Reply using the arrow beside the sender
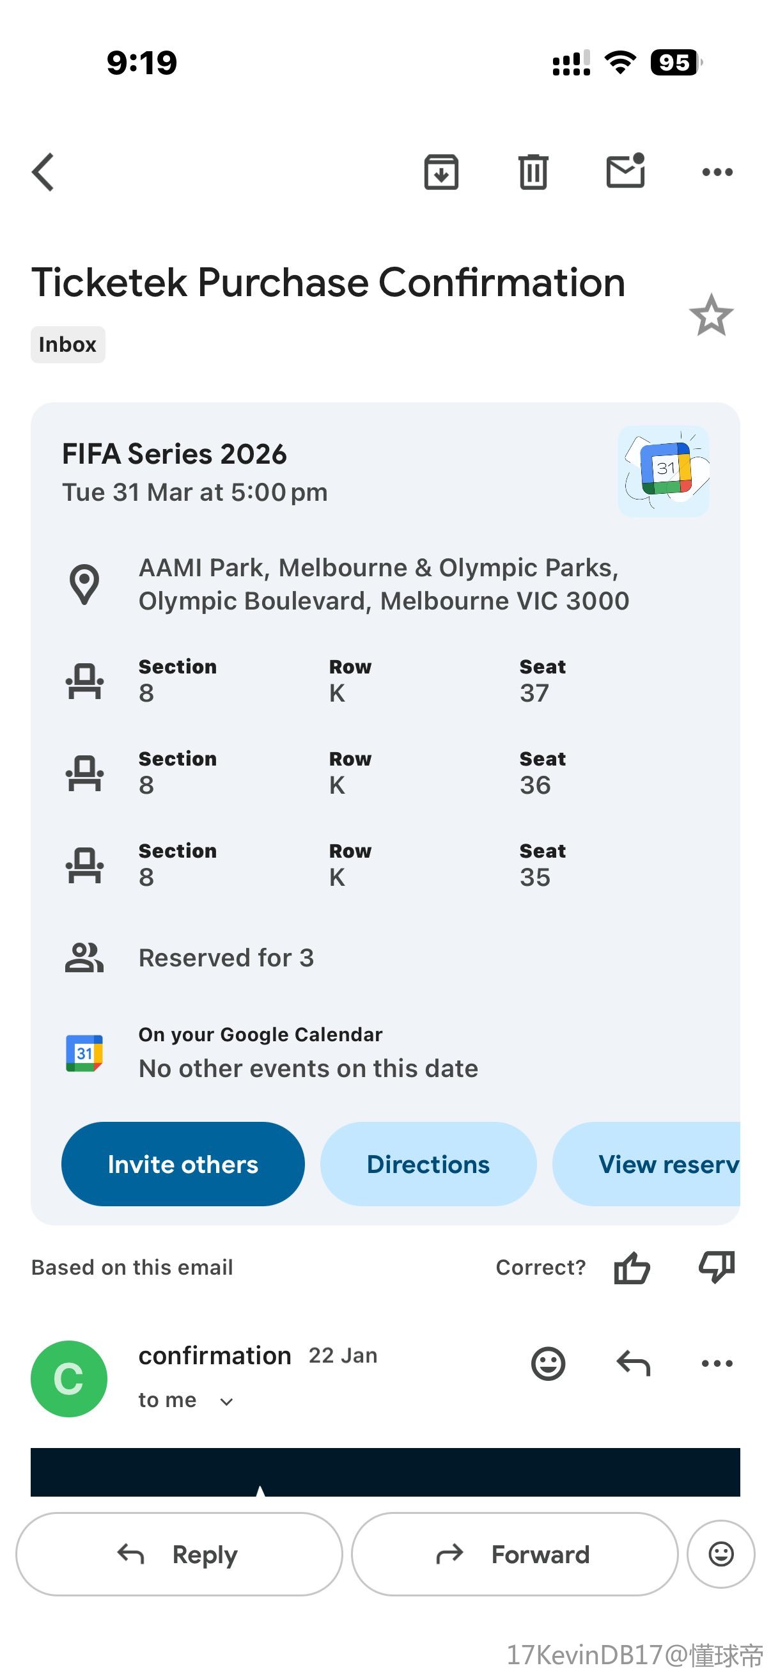Screen dimensions: 771x1677 click(633, 1363)
